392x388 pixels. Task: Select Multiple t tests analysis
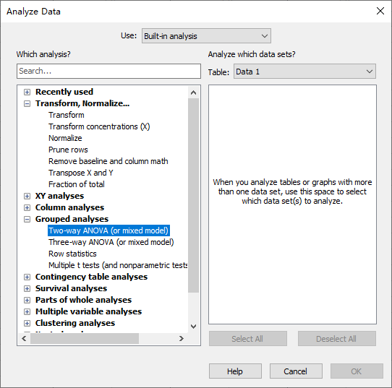tap(118, 265)
